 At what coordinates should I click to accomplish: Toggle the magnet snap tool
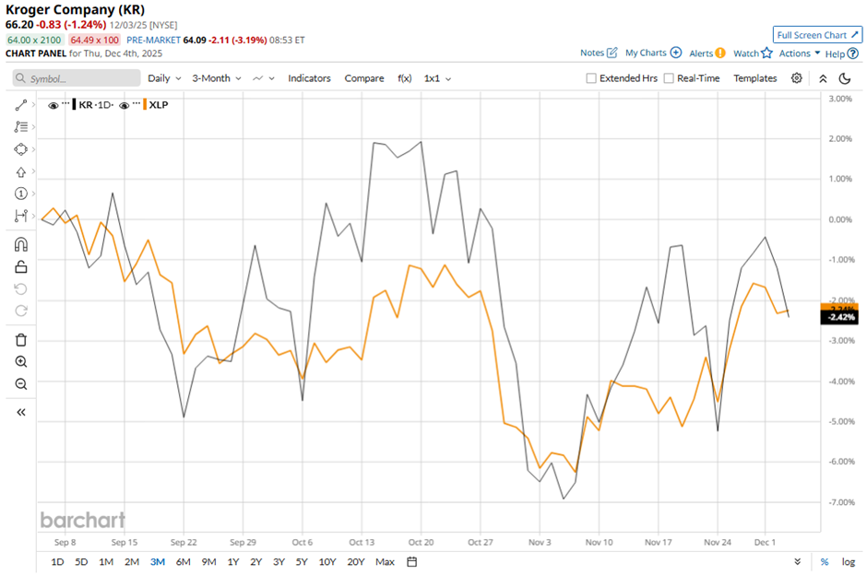(21, 244)
